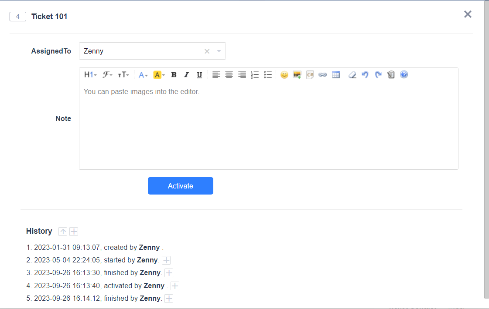This screenshot has width=489, height=309.
Task: Expand the AssignedTo dropdown arrow
Action: click(219, 51)
